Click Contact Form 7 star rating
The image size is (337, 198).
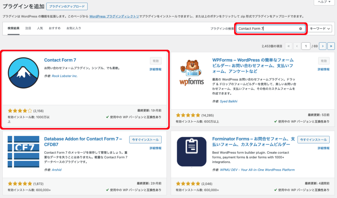[x=20, y=111]
